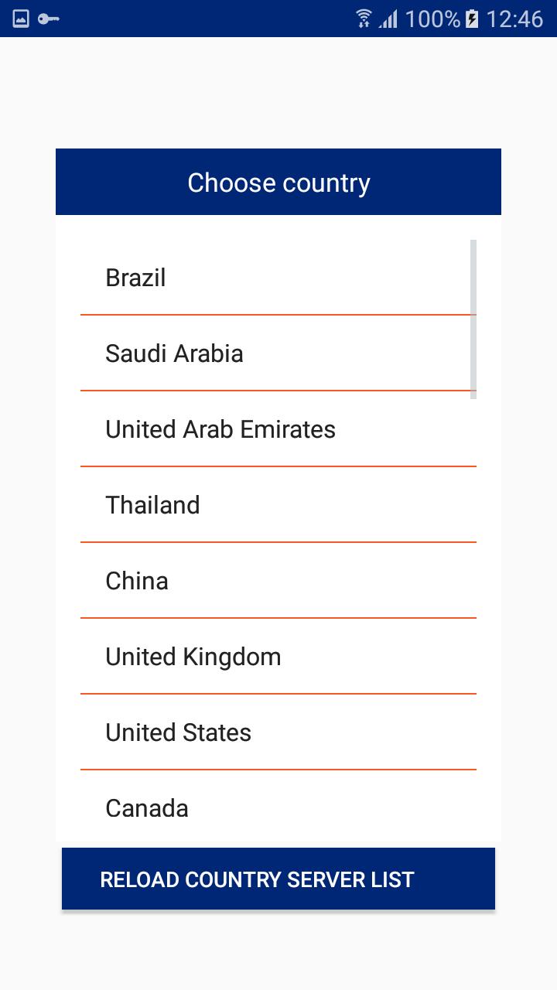The width and height of the screenshot is (557, 990).
Task: Pick United States from the countries
Action: point(278,732)
